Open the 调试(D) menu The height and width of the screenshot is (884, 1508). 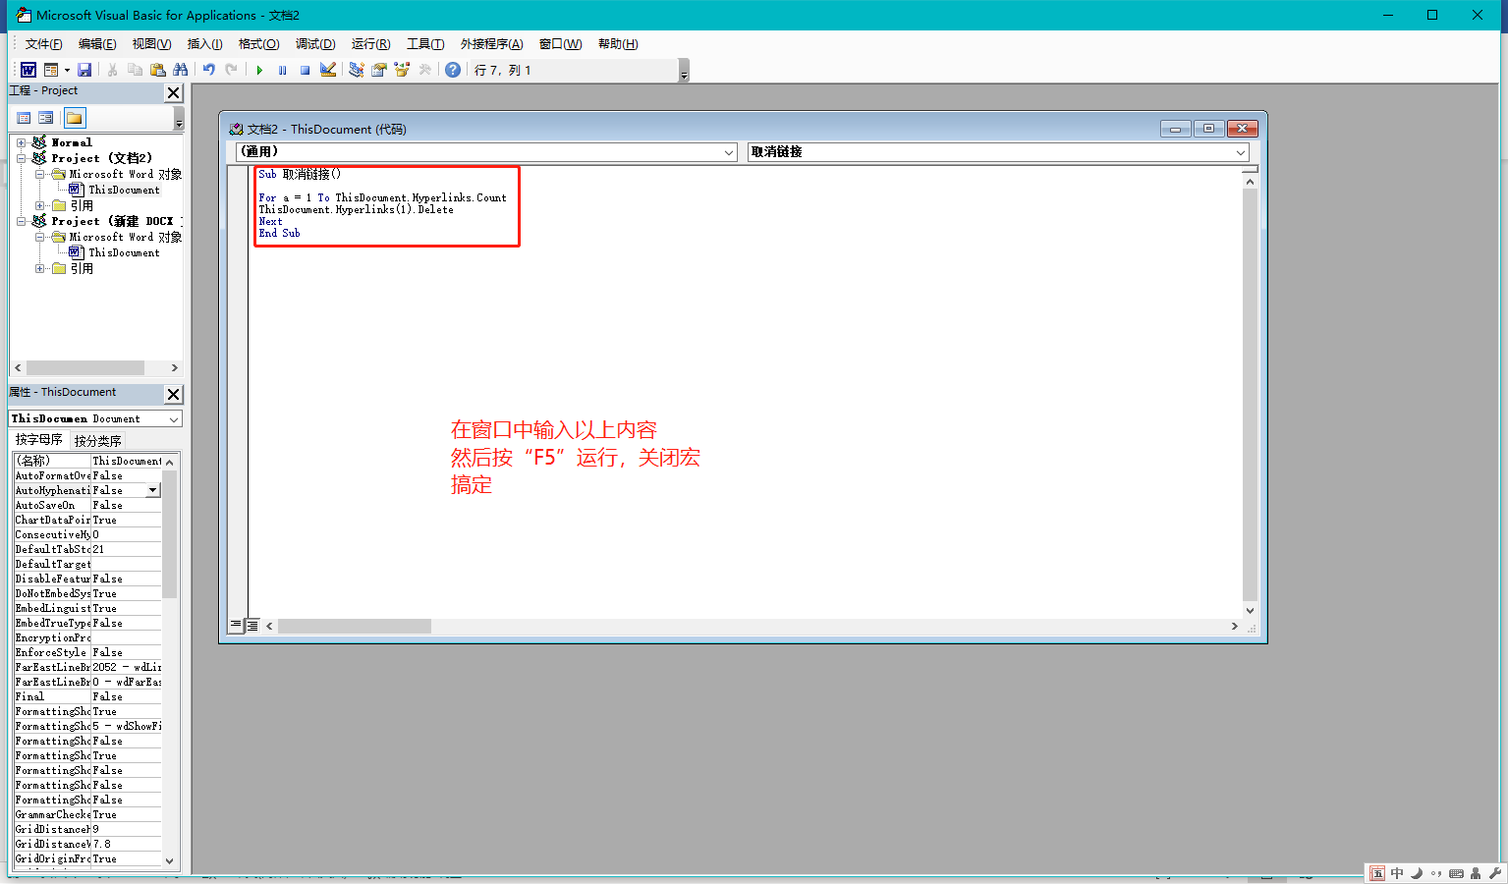[x=314, y=44]
